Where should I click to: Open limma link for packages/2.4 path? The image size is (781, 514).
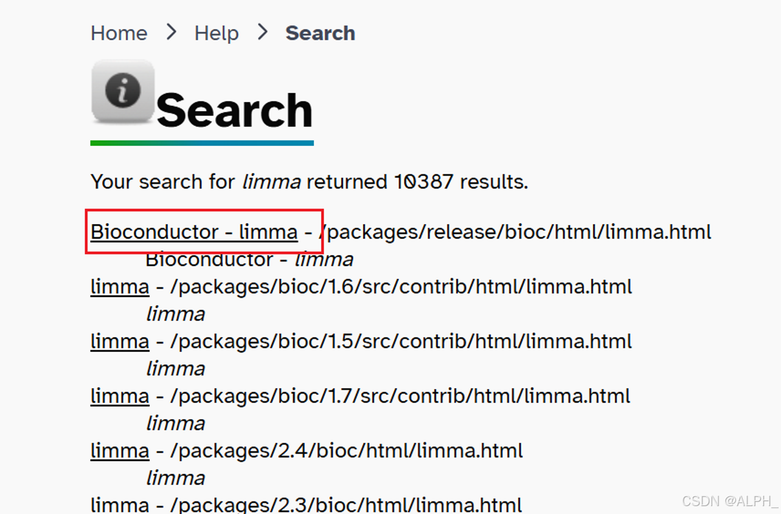[x=120, y=450]
